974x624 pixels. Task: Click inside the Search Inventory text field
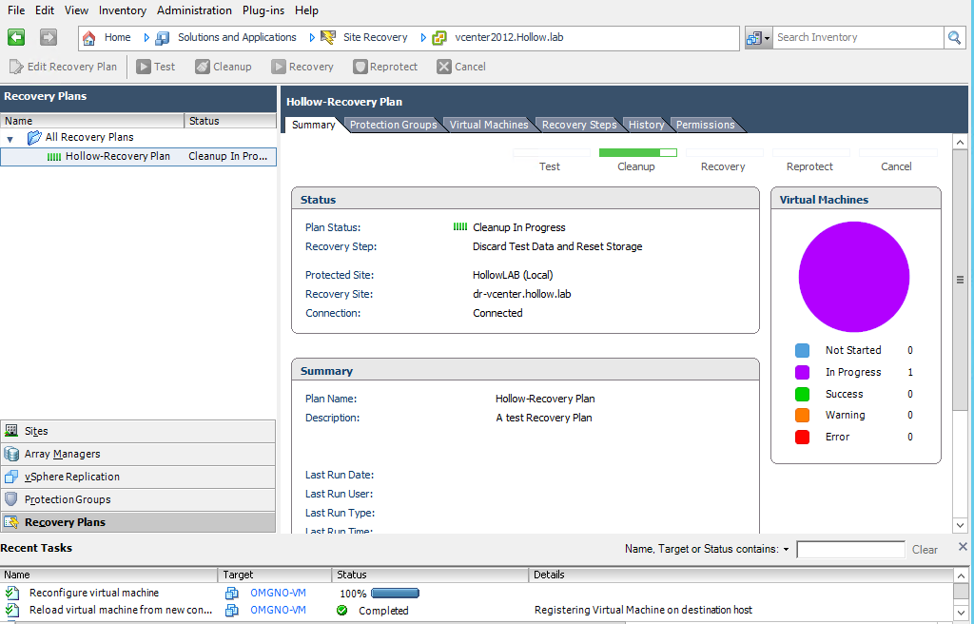856,37
